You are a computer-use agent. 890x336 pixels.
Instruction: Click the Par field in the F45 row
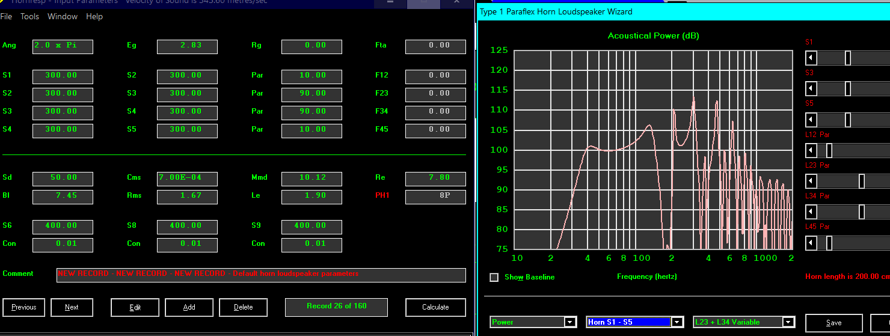pos(311,130)
